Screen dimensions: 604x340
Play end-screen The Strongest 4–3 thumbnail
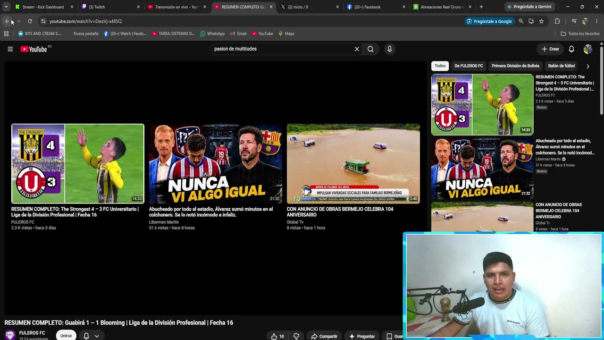click(x=77, y=163)
